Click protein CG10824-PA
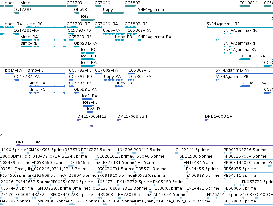Screen dimensions: 273x206 (x=245, y=86)
